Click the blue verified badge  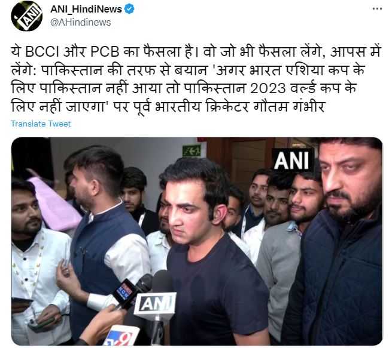point(129,9)
